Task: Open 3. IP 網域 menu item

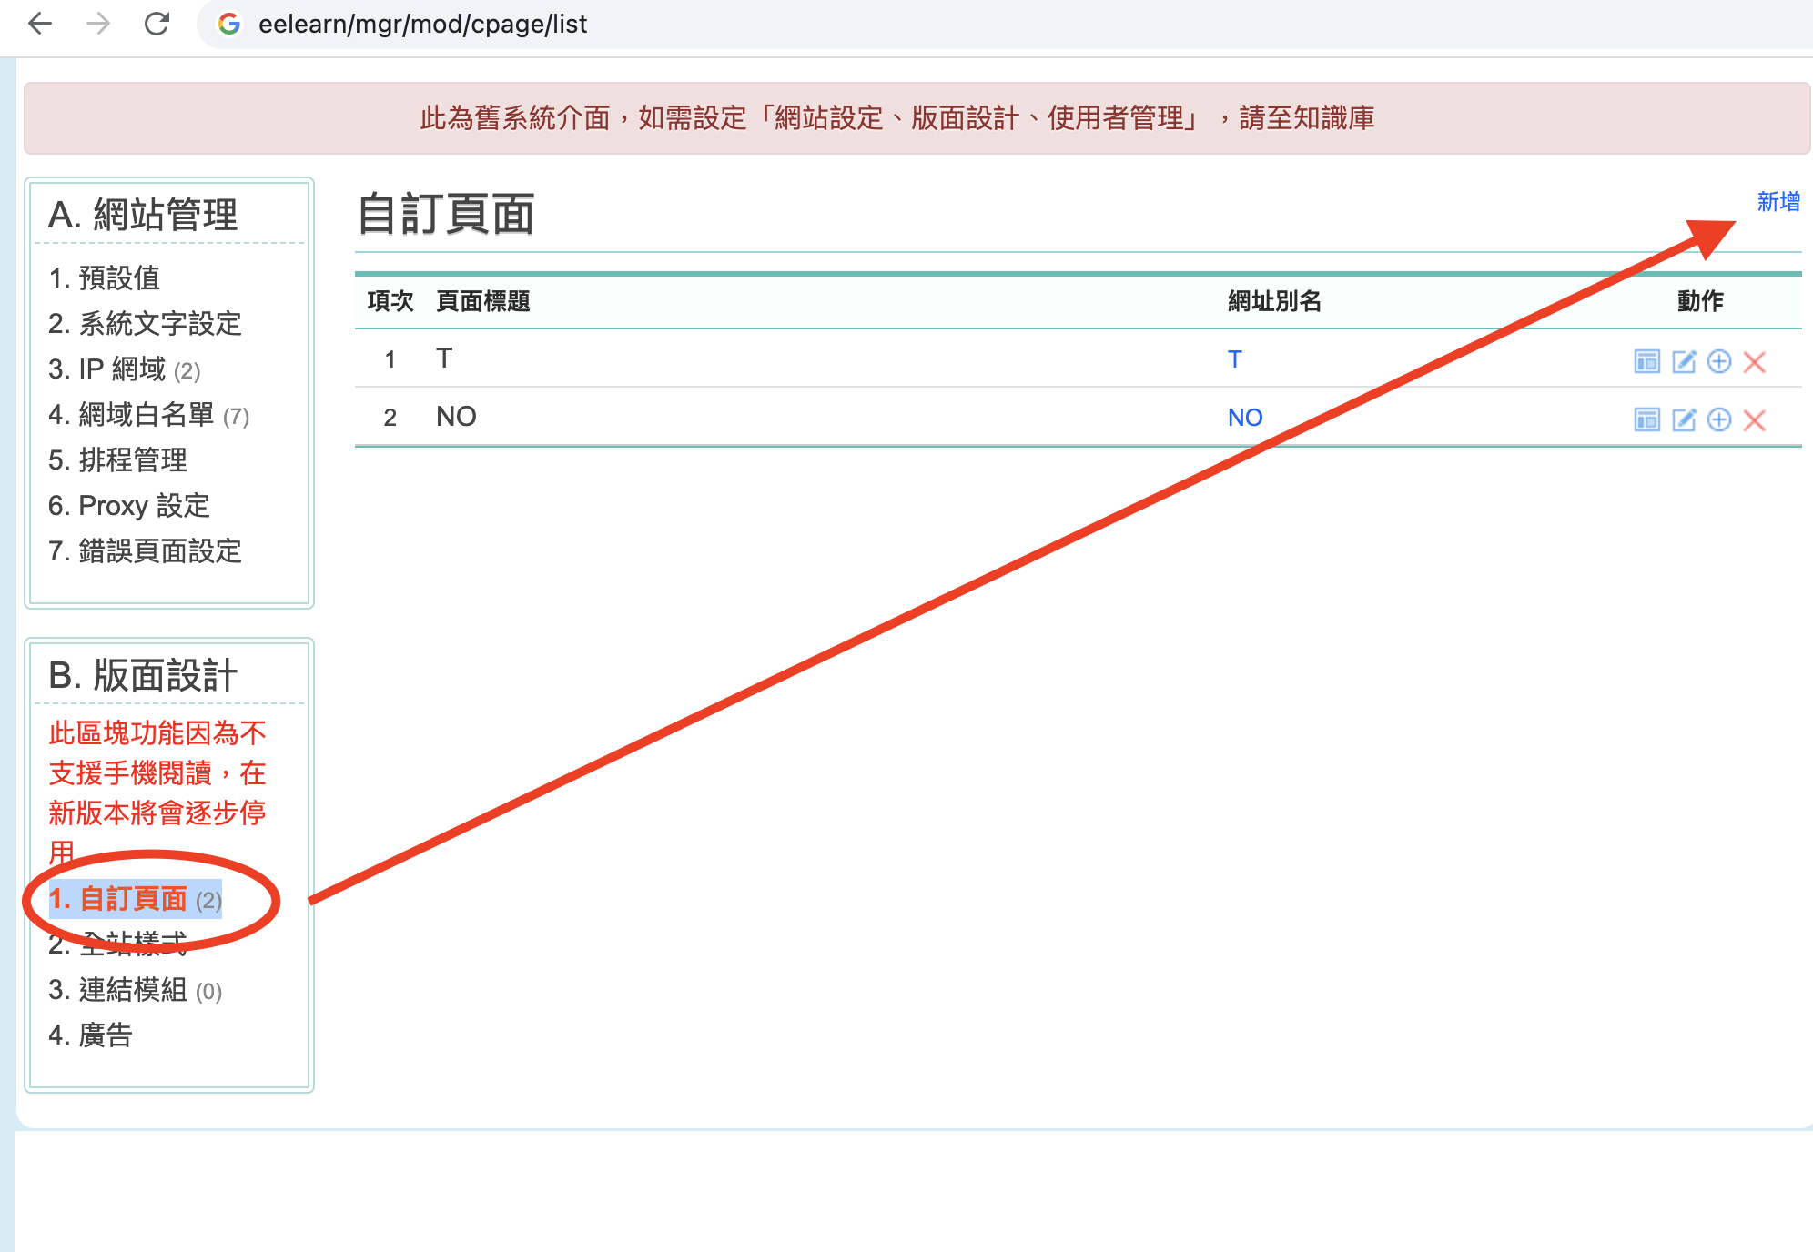Action: click(125, 369)
